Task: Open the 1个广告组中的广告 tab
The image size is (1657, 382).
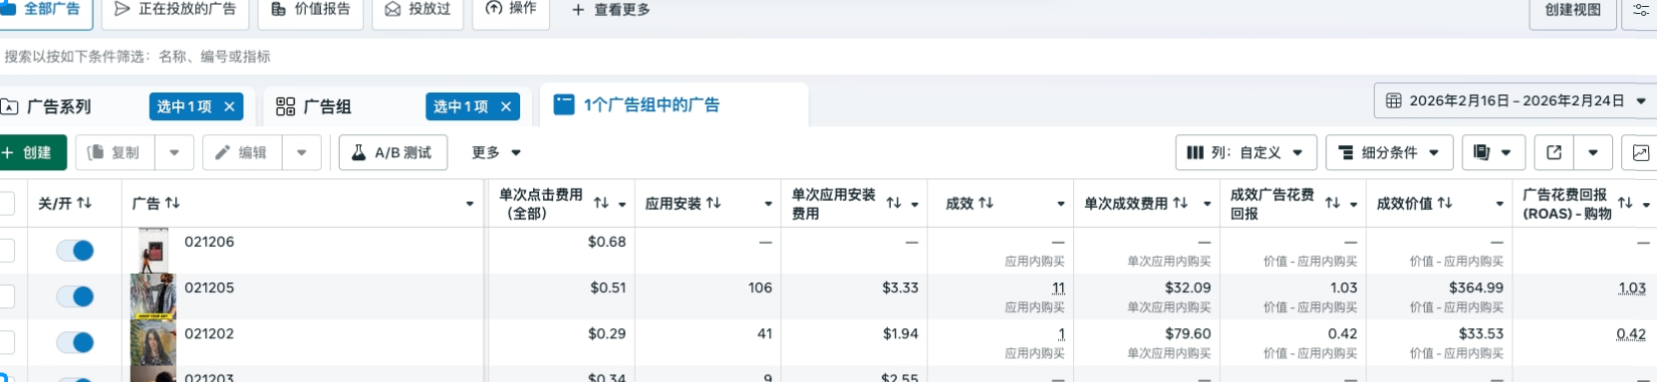Action: coord(673,104)
